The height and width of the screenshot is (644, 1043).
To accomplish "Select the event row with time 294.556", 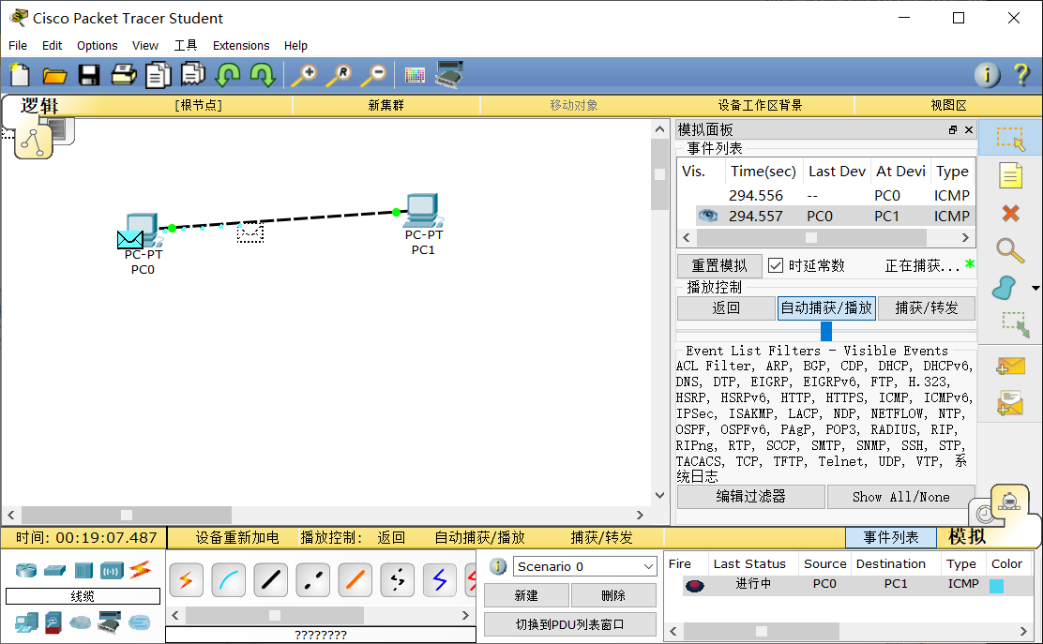I will (x=826, y=195).
